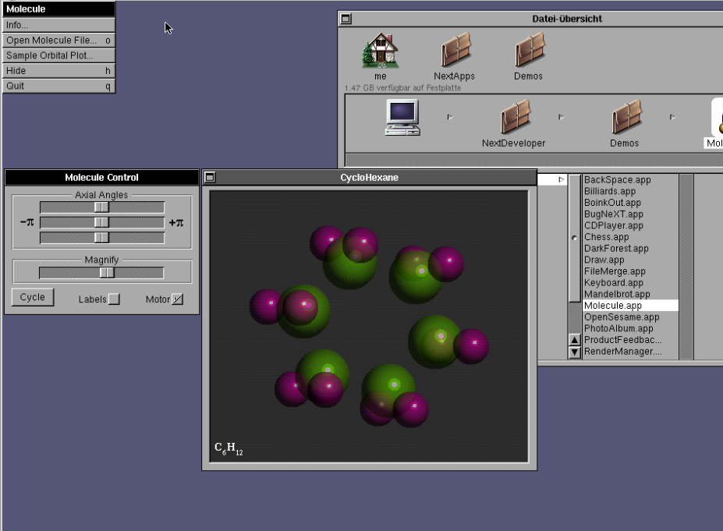Enable the Labels checkbox

click(x=114, y=299)
